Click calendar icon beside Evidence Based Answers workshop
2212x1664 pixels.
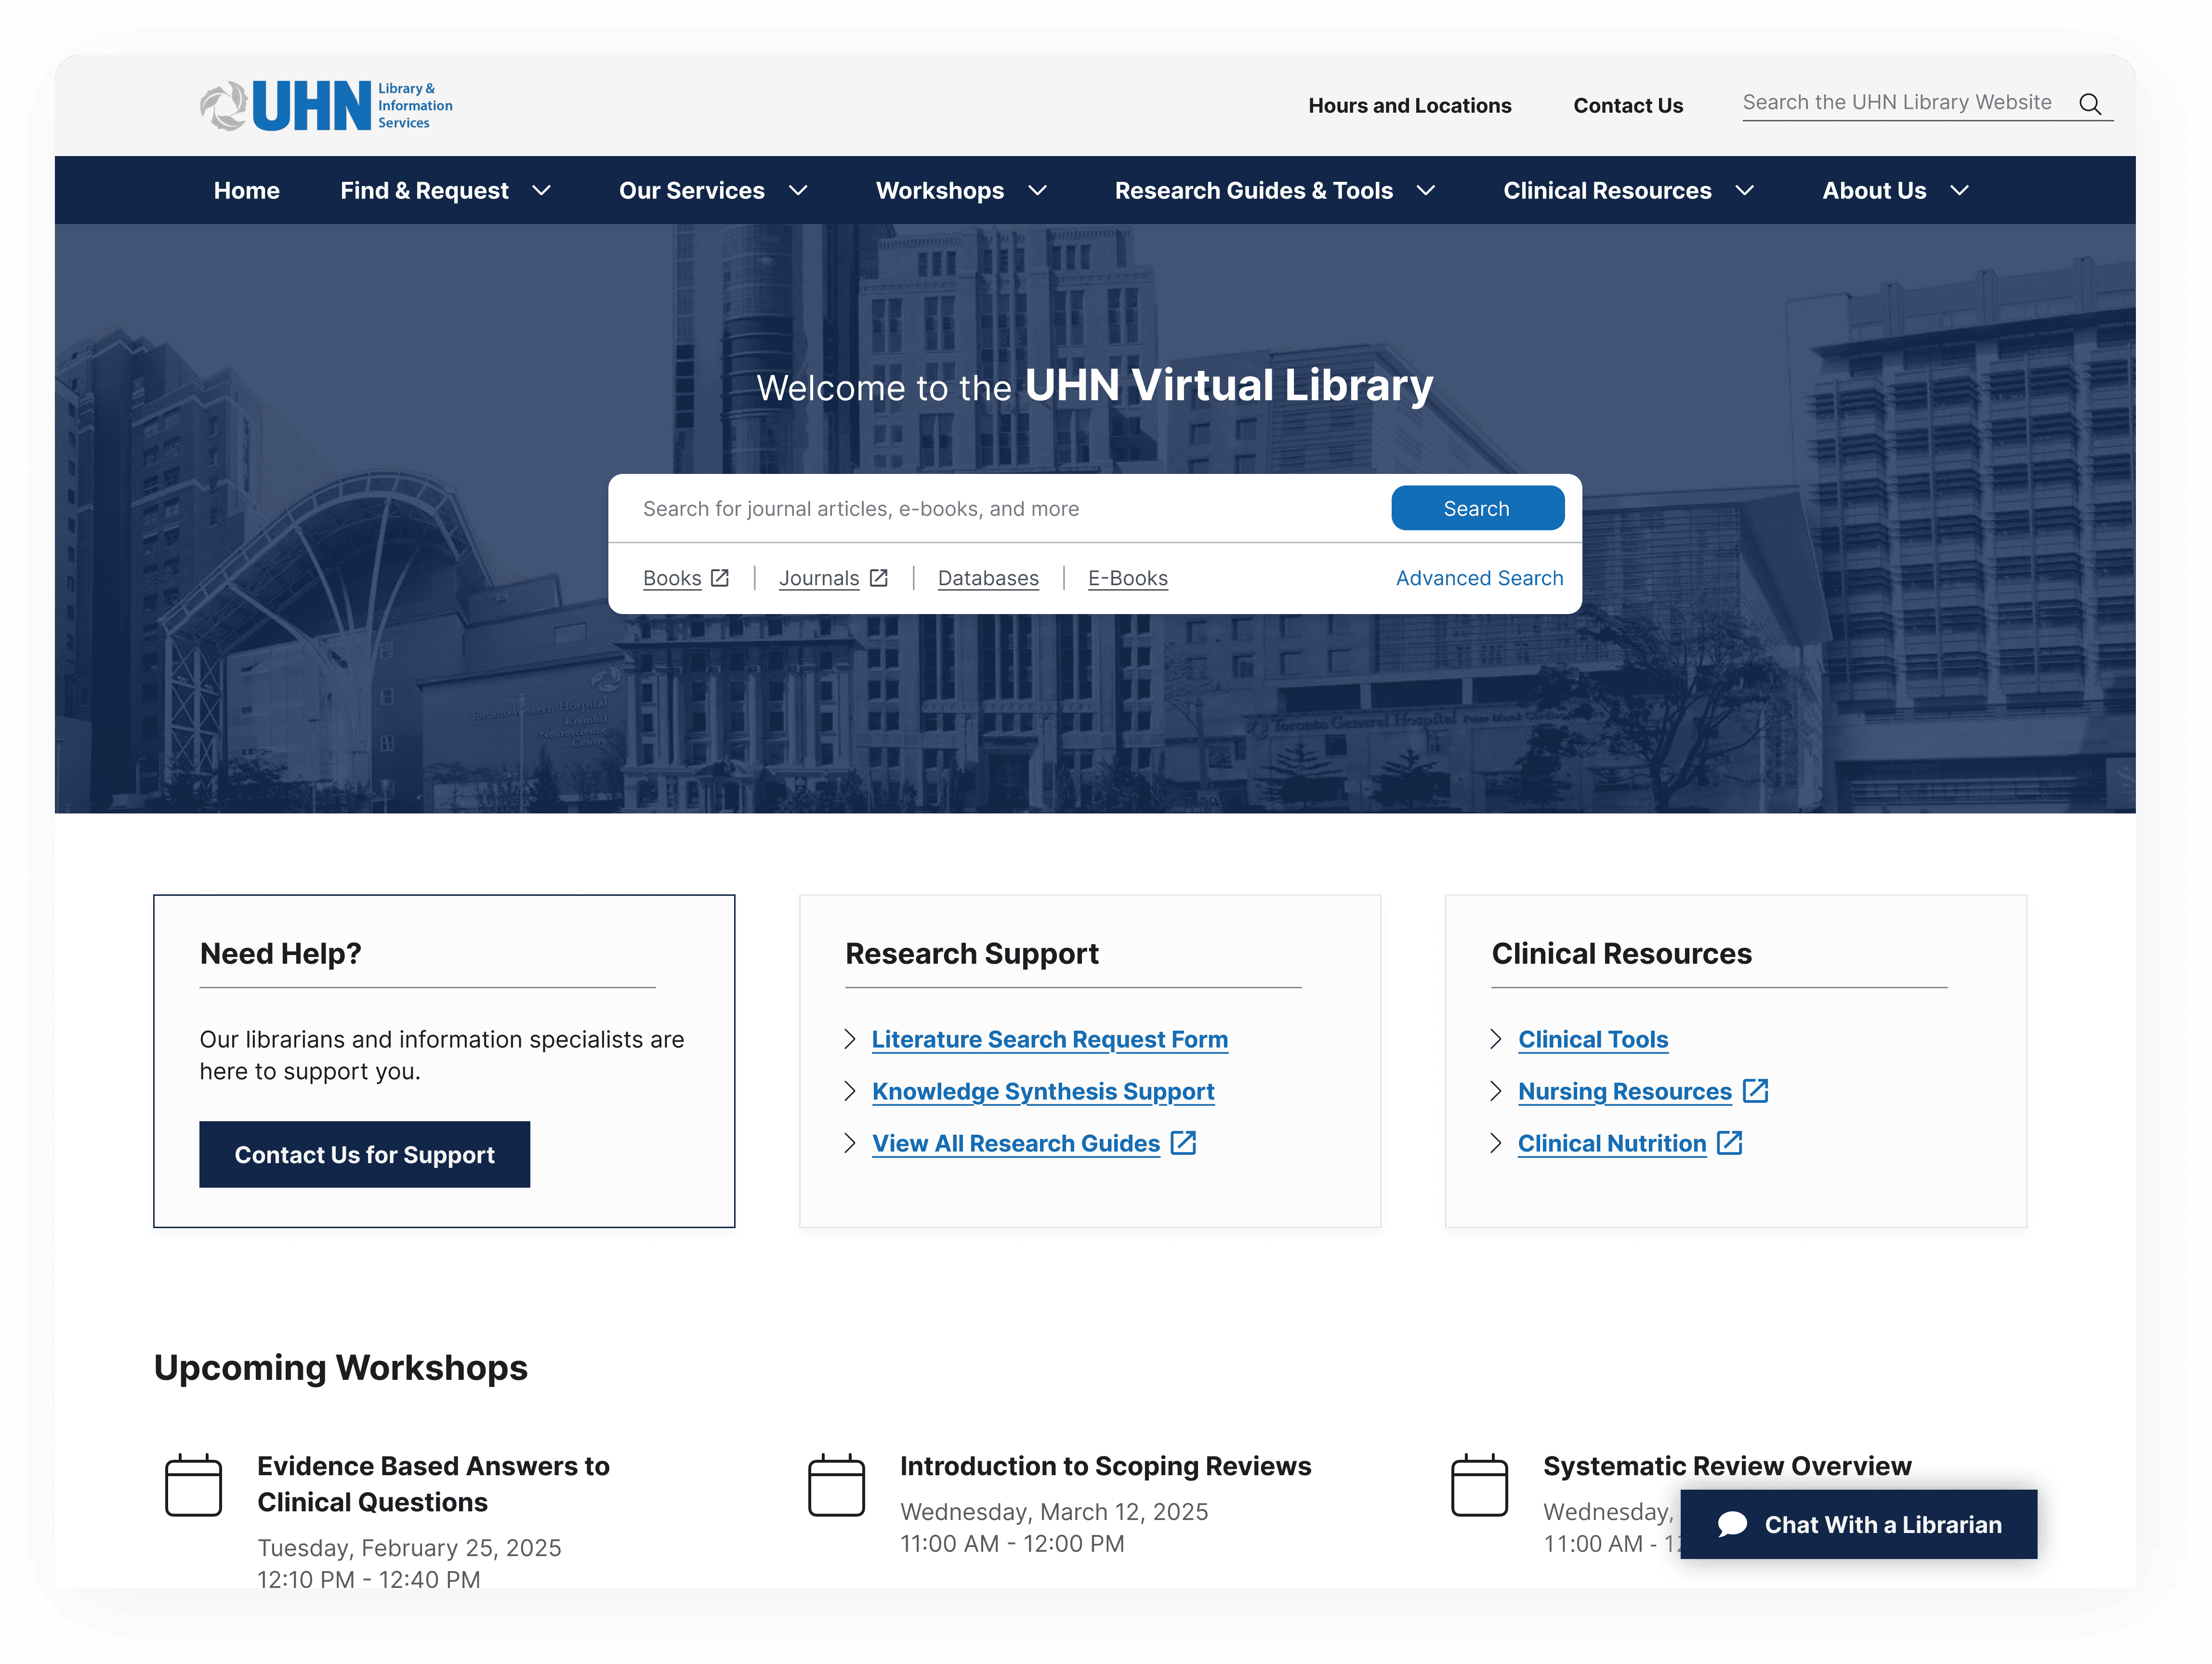193,1486
